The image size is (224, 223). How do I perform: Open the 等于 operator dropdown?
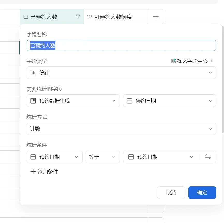103,157
